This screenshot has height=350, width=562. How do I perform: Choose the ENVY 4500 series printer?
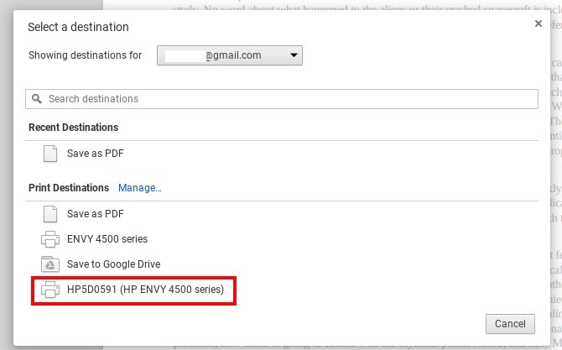107,239
